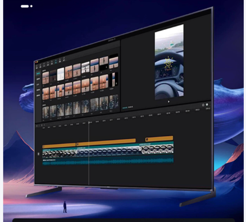246x222 pixels.
Task: Minimize the editor window with the yellow button
Action: pyautogui.click(x=37, y=62)
